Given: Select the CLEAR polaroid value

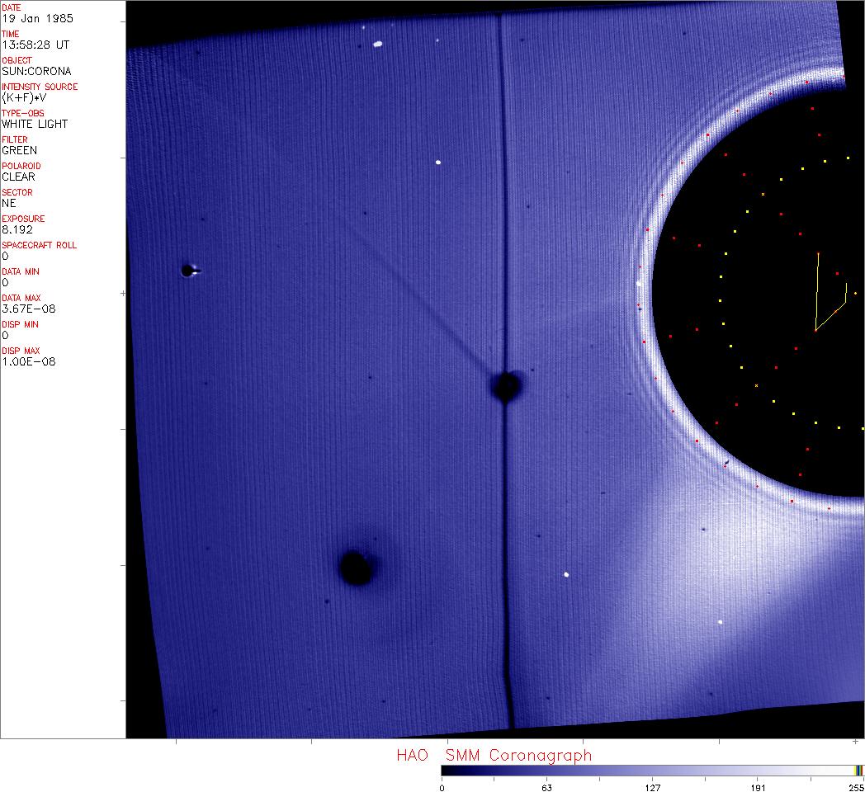Looking at the screenshot, I should click(x=18, y=177).
